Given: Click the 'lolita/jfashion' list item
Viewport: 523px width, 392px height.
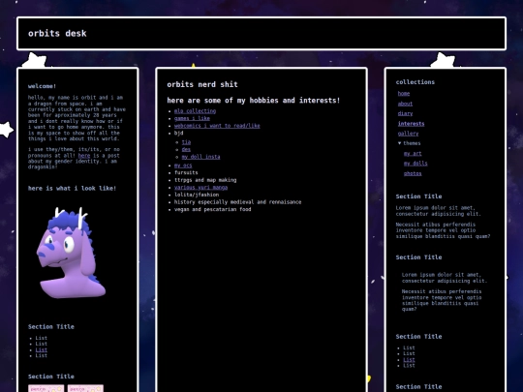Looking at the screenshot, I should 197,195.
